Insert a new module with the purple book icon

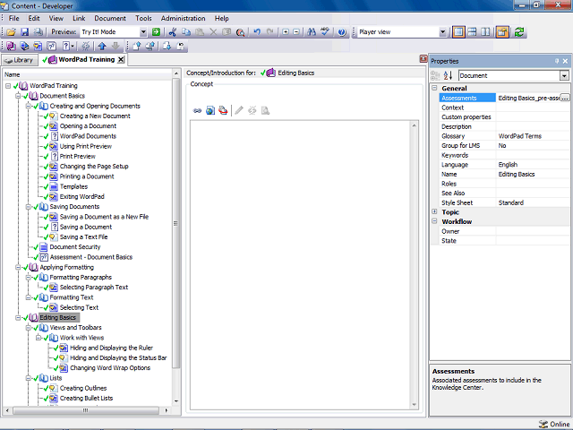[x=11, y=46]
